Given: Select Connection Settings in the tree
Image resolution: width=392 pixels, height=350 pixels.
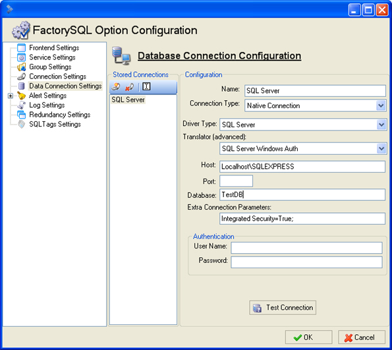Looking at the screenshot, I should pos(58,76).
